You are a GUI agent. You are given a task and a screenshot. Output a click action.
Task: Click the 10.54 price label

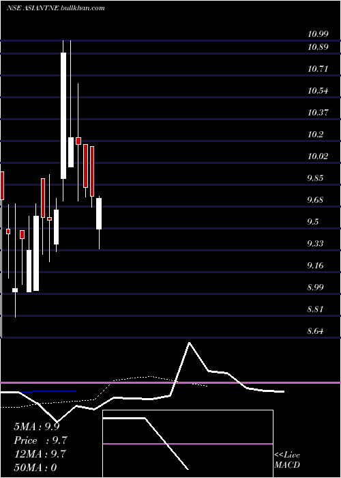[x=318, y=91]
